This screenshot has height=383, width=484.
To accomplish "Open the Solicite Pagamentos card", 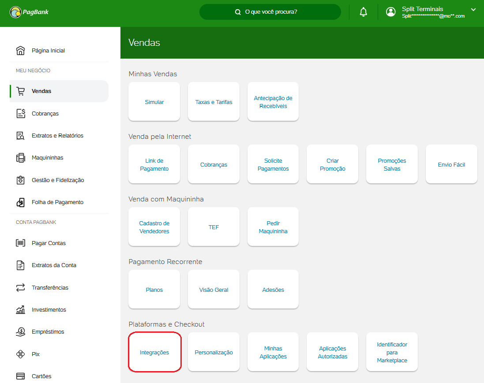I will tap(273, 164).
